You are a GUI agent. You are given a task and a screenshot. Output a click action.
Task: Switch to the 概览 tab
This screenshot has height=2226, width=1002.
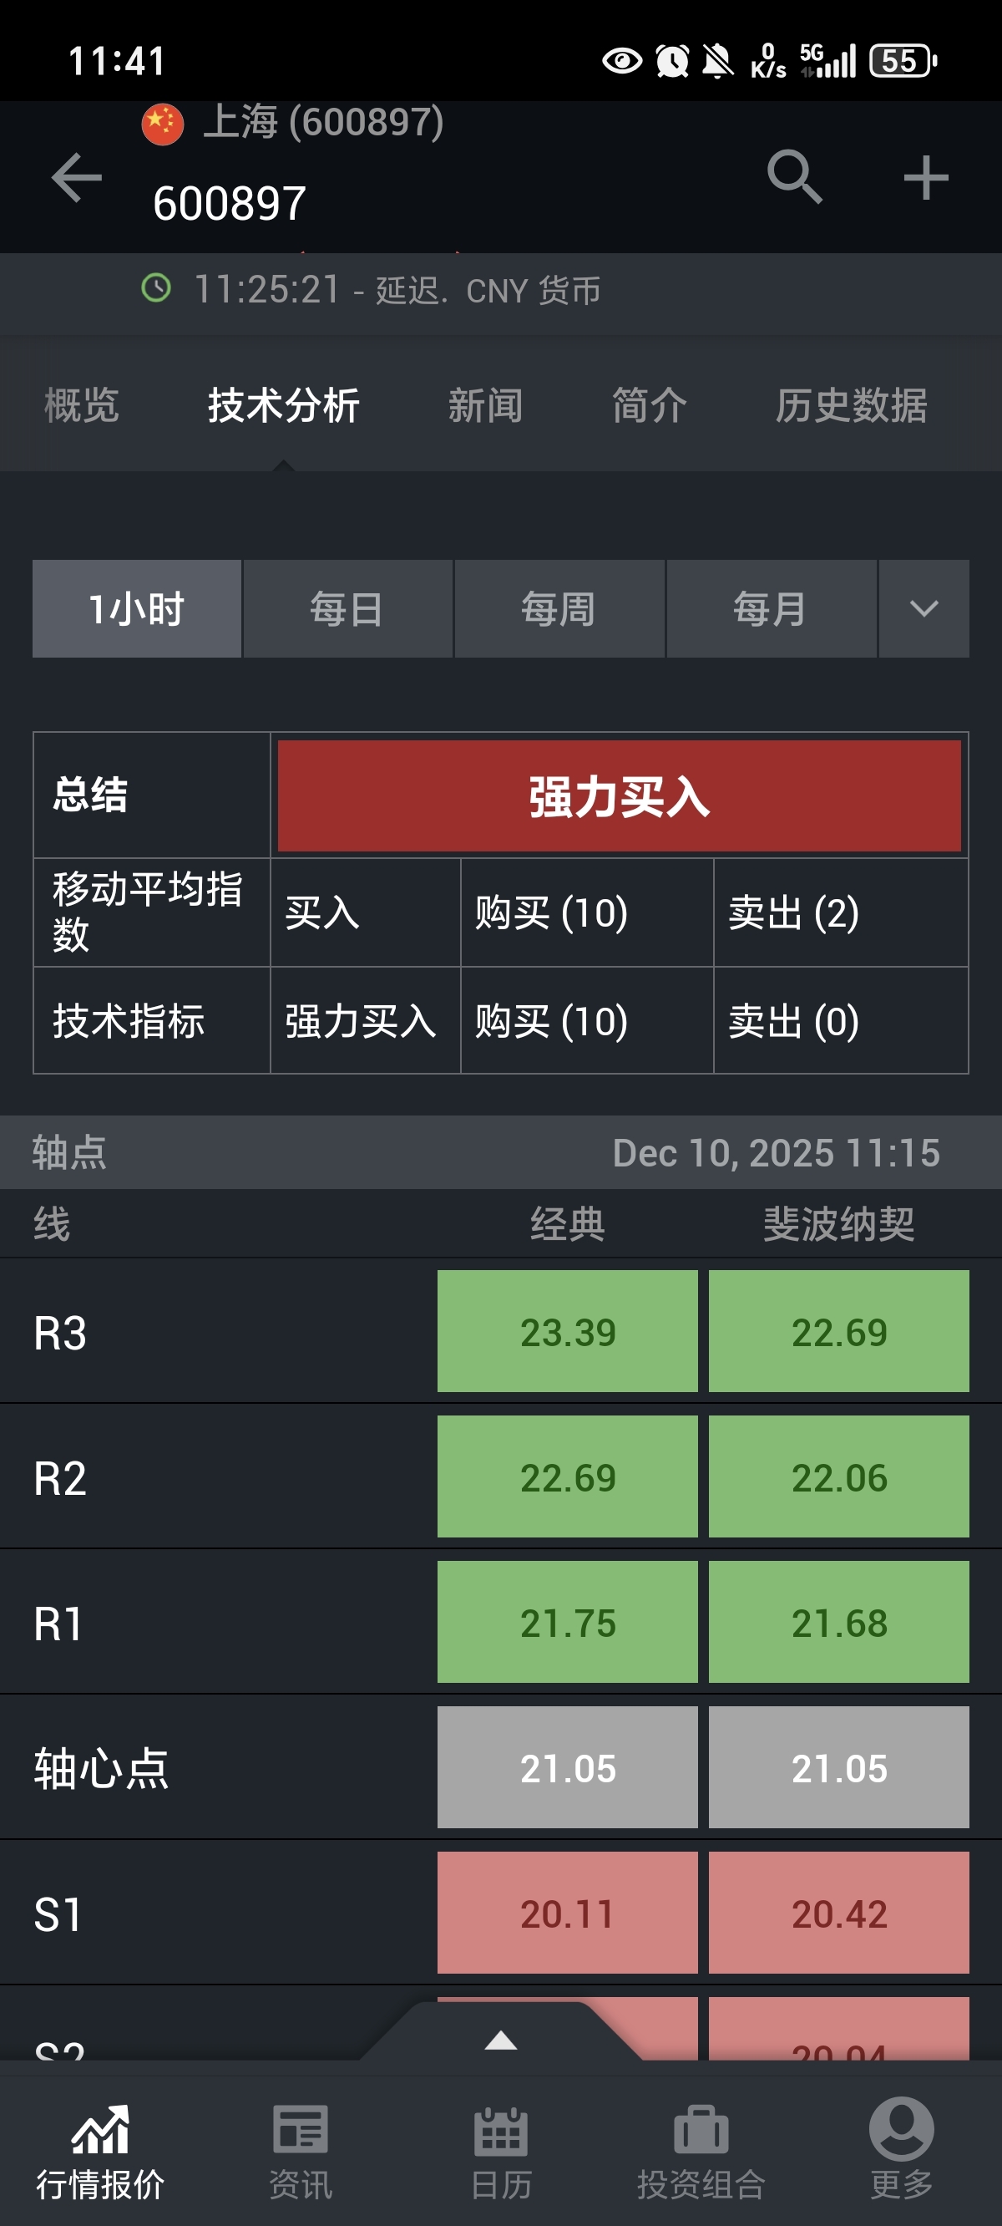81,405
